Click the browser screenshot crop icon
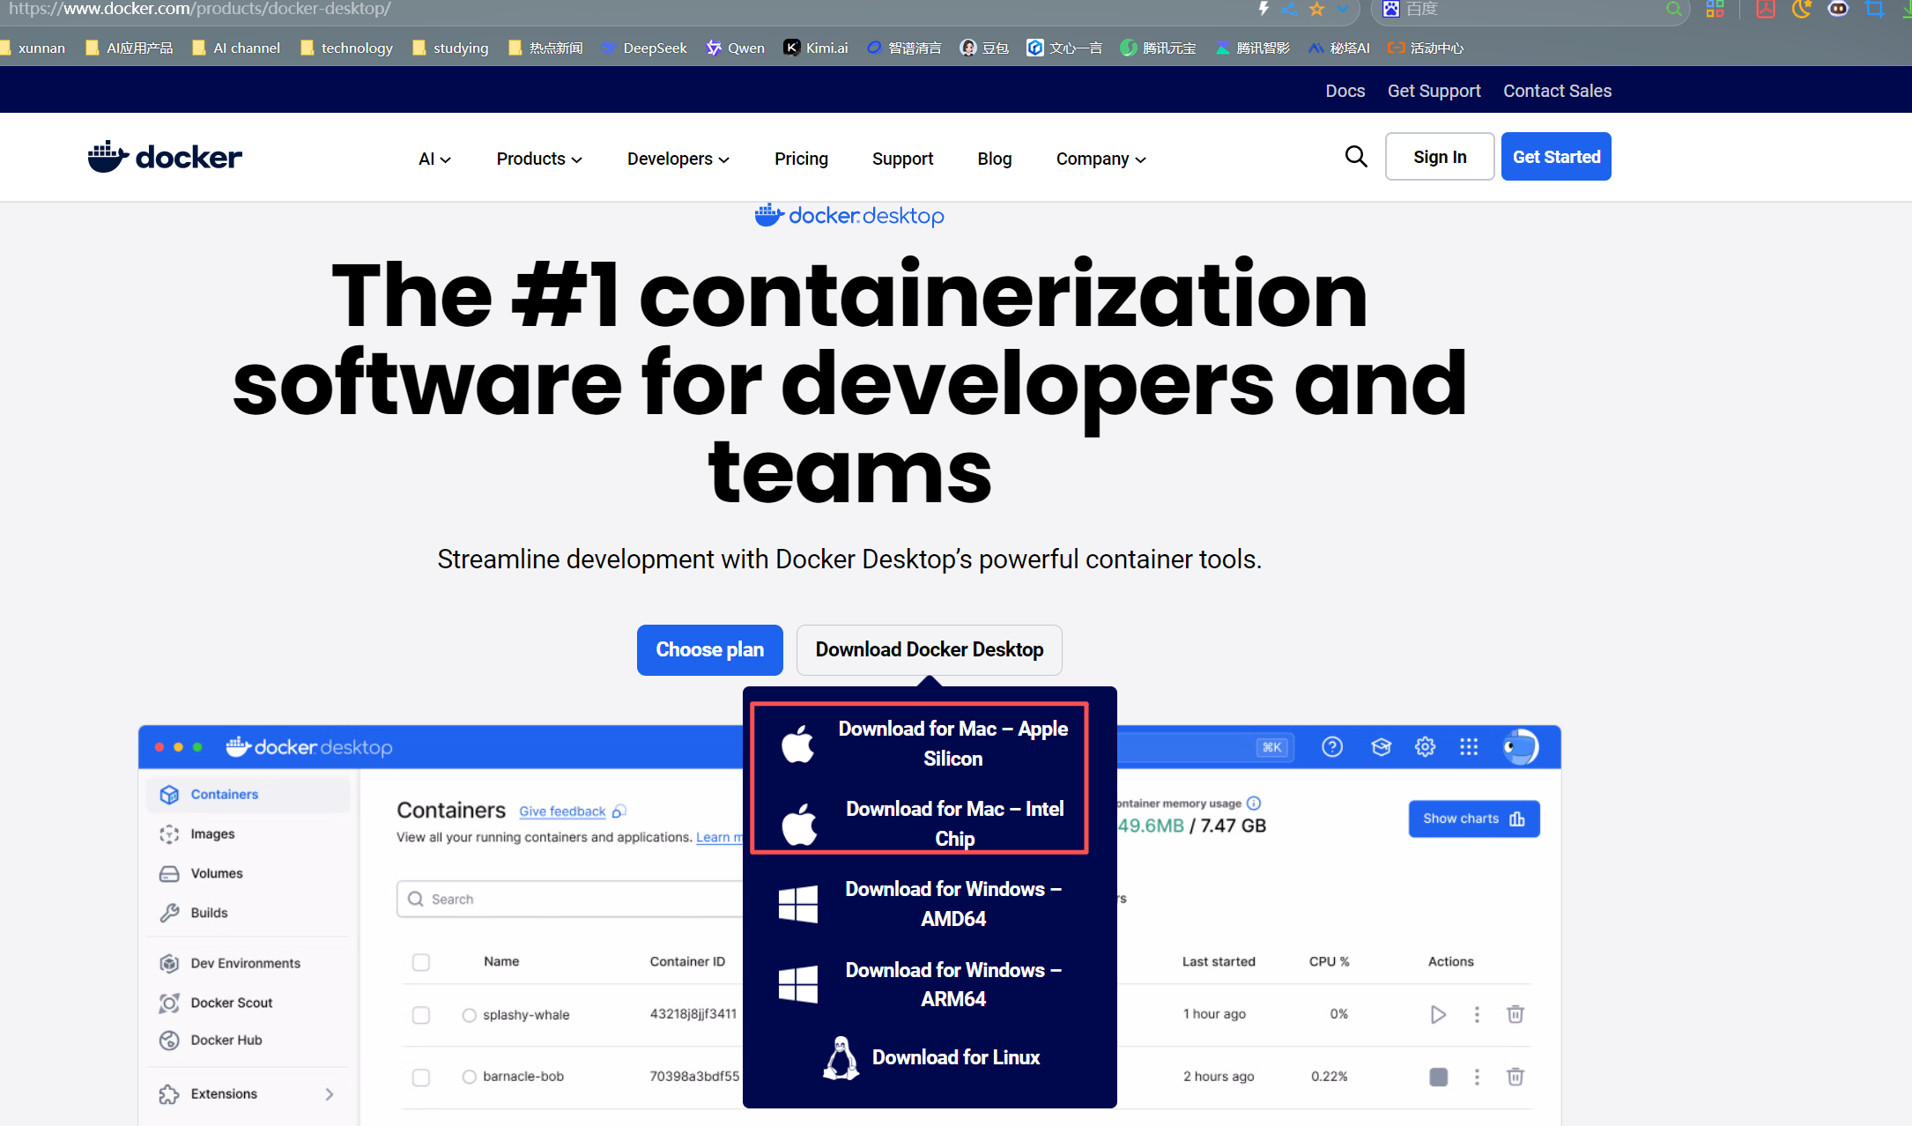1912x1126 pixels. [x=1874, y=10]
